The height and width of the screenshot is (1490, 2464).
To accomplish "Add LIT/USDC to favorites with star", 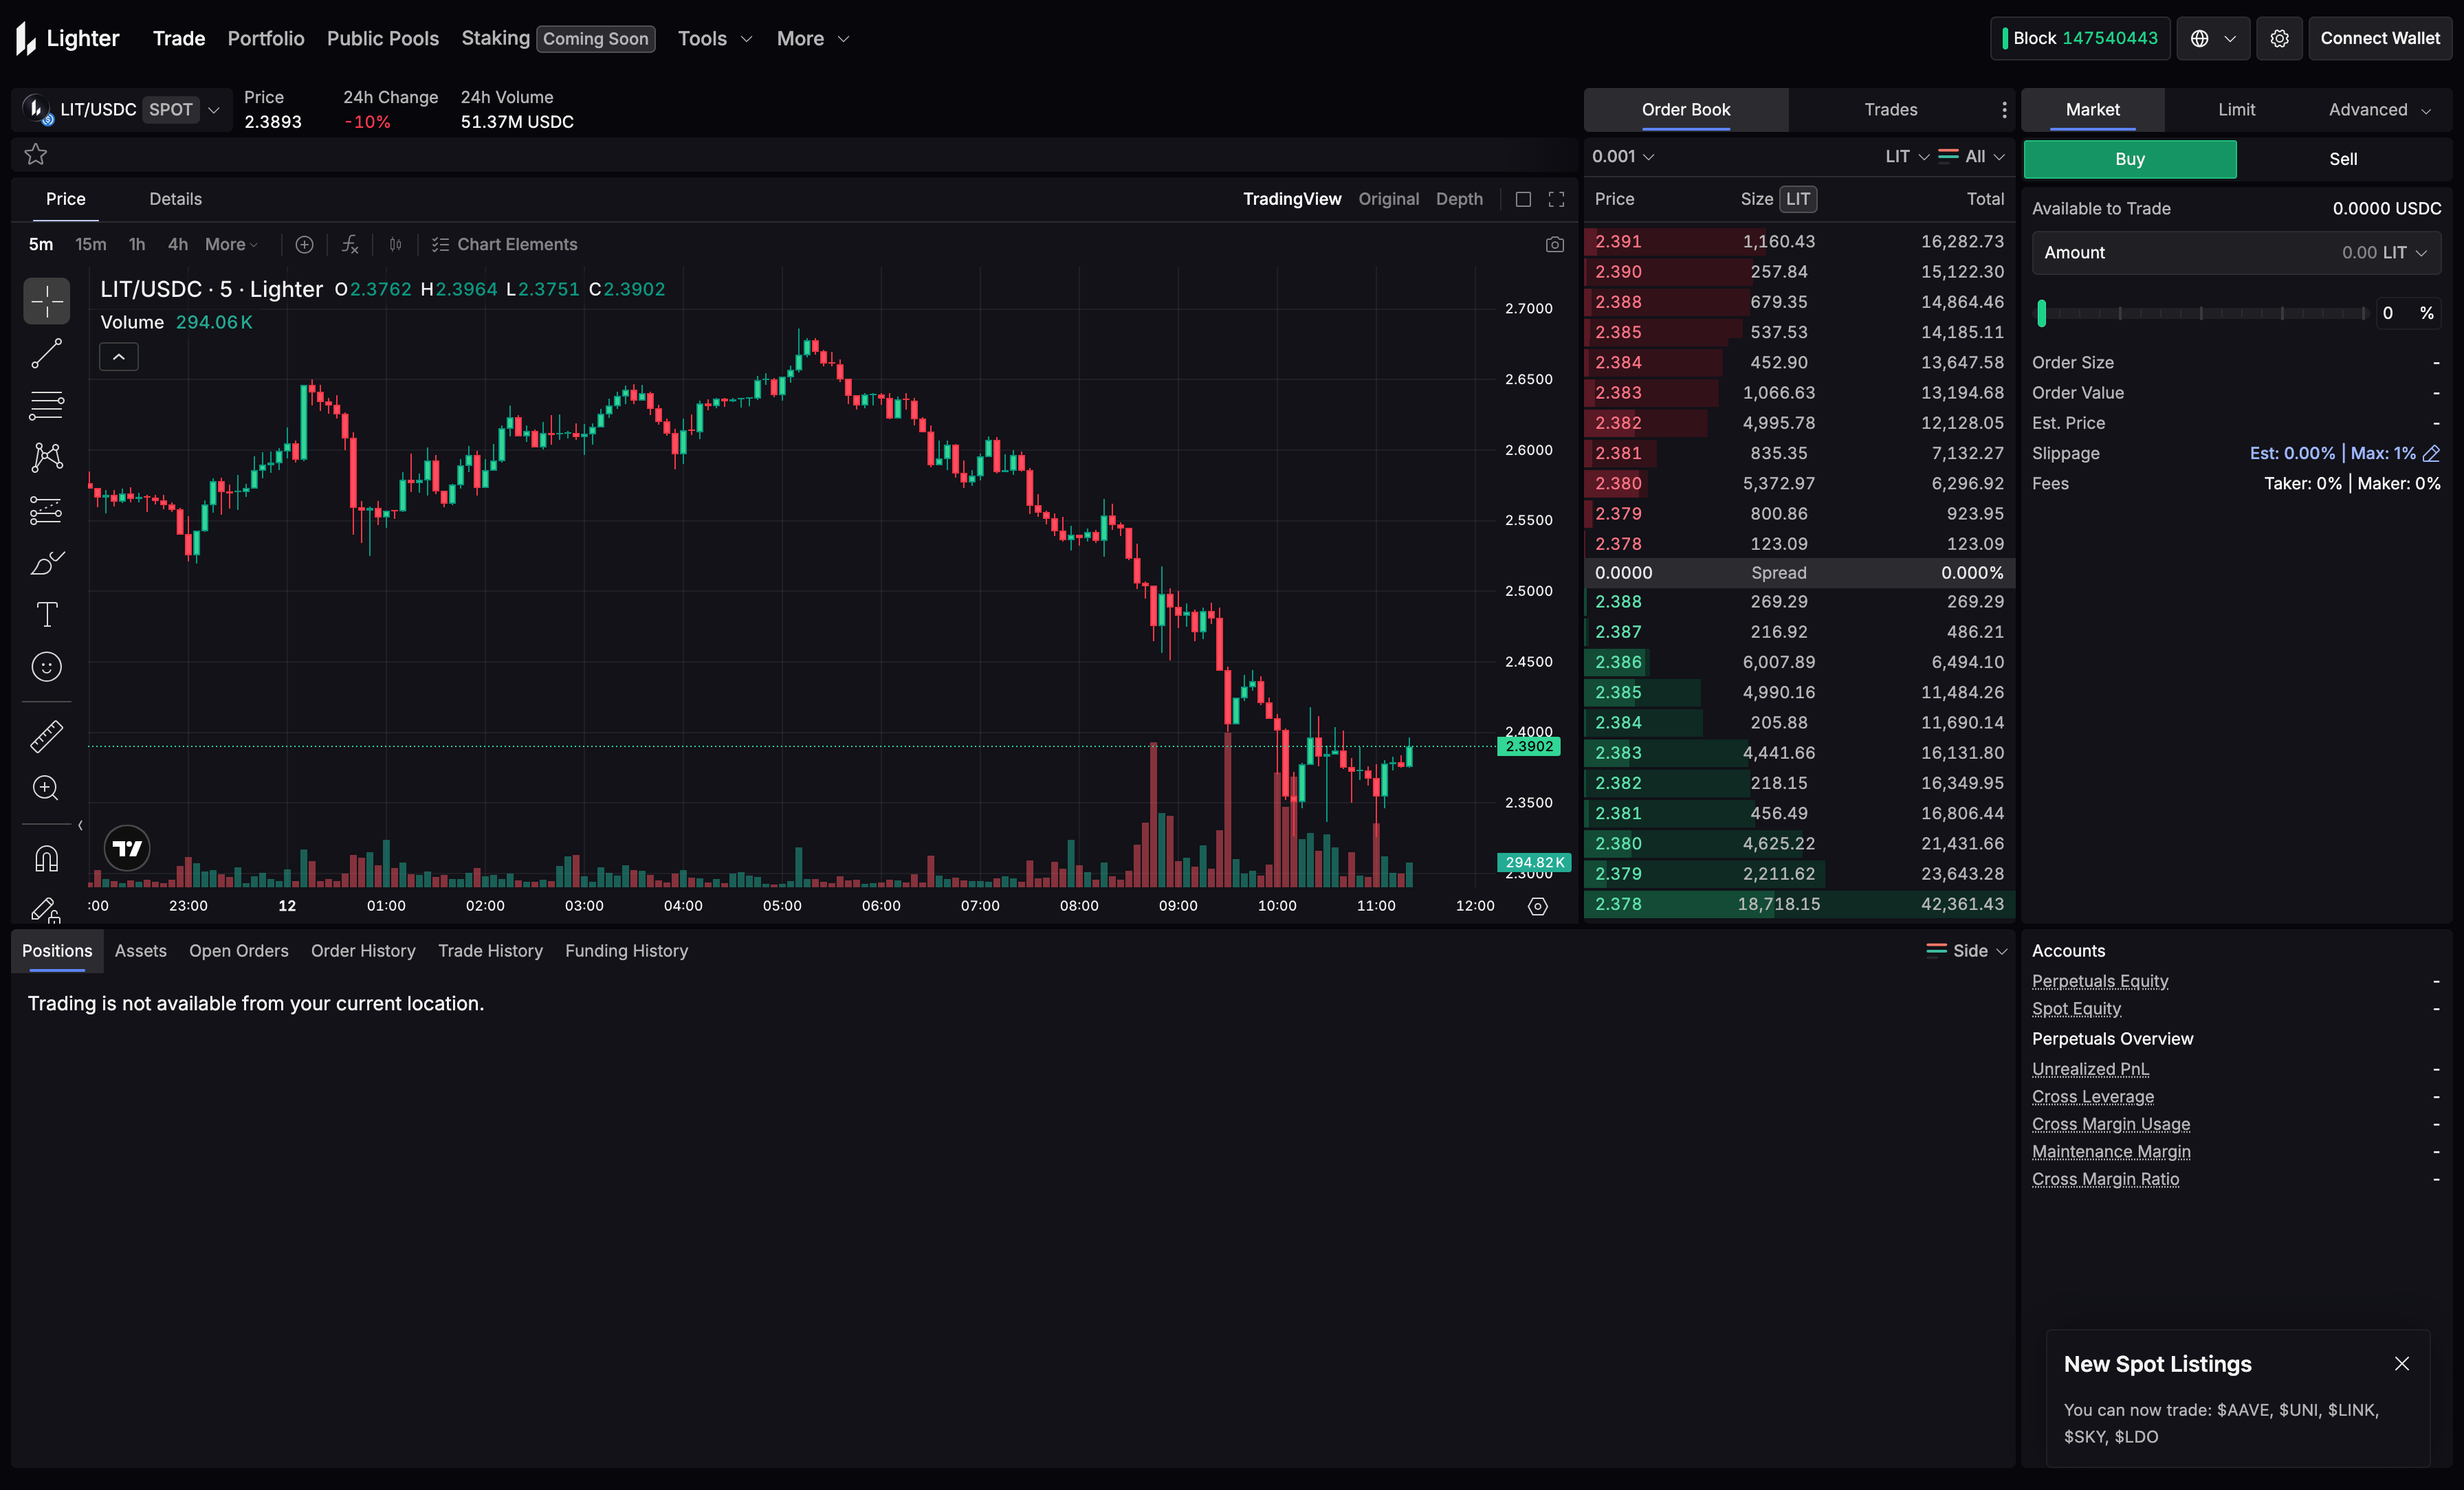I will click(x=36, y=154).
